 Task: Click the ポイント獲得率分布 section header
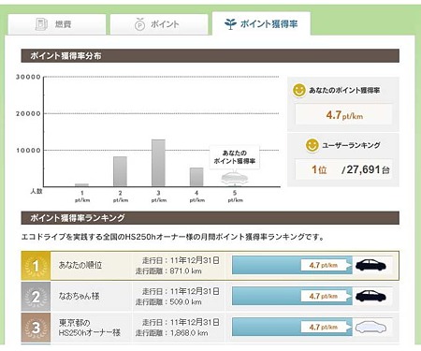tap(210, 56)
